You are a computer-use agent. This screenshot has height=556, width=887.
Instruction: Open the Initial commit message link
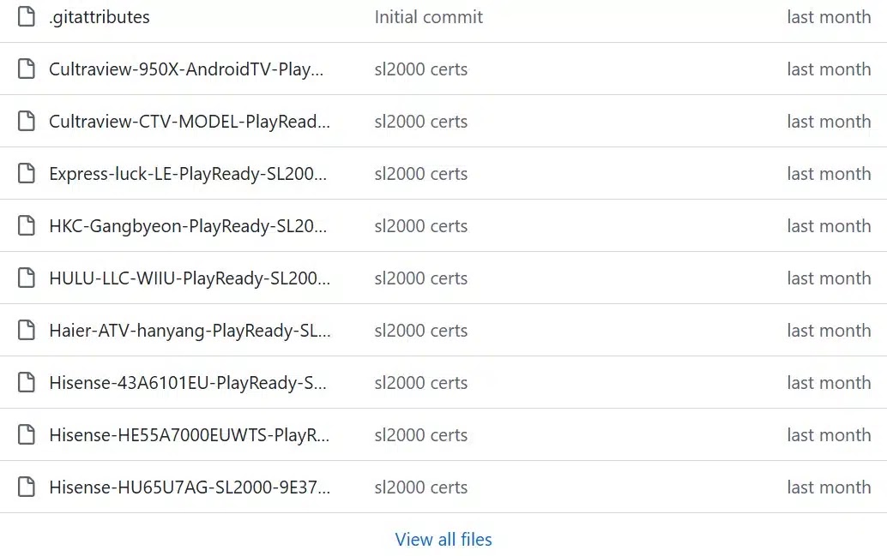[x=428, y=15]
